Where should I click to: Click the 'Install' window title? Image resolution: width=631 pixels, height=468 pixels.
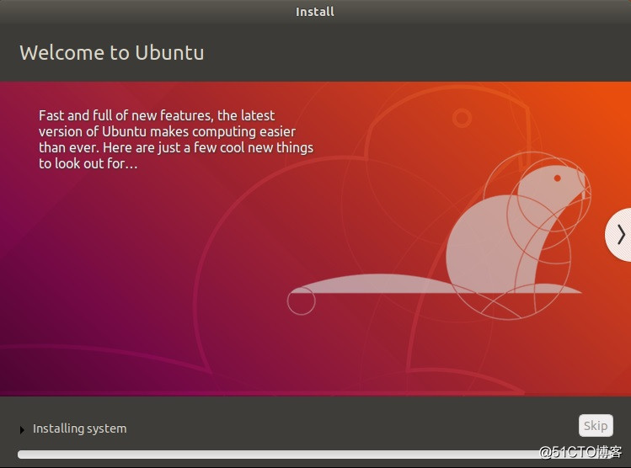315,12
